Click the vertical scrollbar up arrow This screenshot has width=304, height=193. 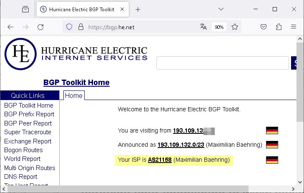(300, 39)
